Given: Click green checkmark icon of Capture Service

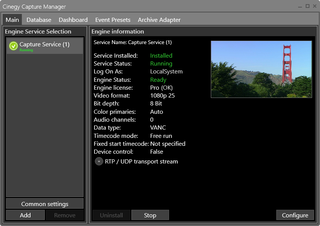Looking at the screenshot, I should pos(14,46).
